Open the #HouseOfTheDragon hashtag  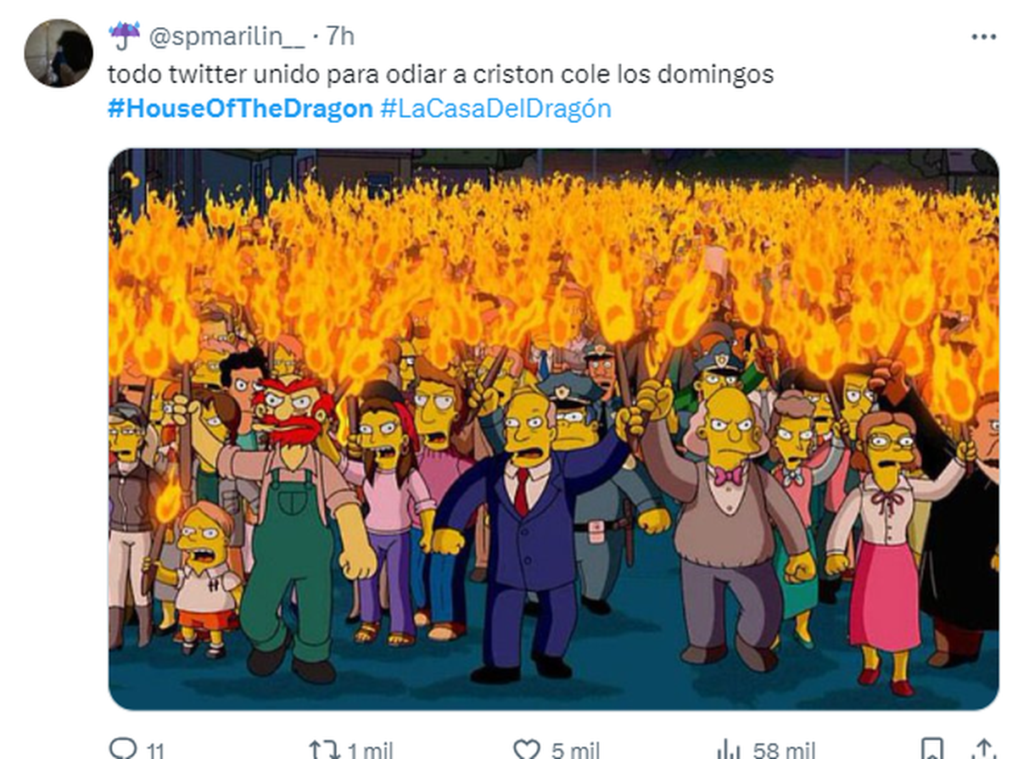click(x=240, y=109)
